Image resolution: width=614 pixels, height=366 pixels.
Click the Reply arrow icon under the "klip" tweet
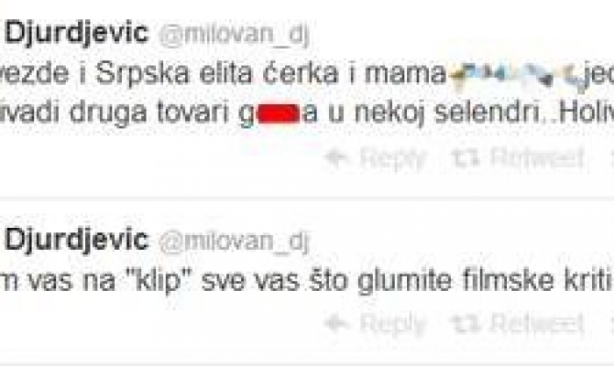click(x=336, y=323)
